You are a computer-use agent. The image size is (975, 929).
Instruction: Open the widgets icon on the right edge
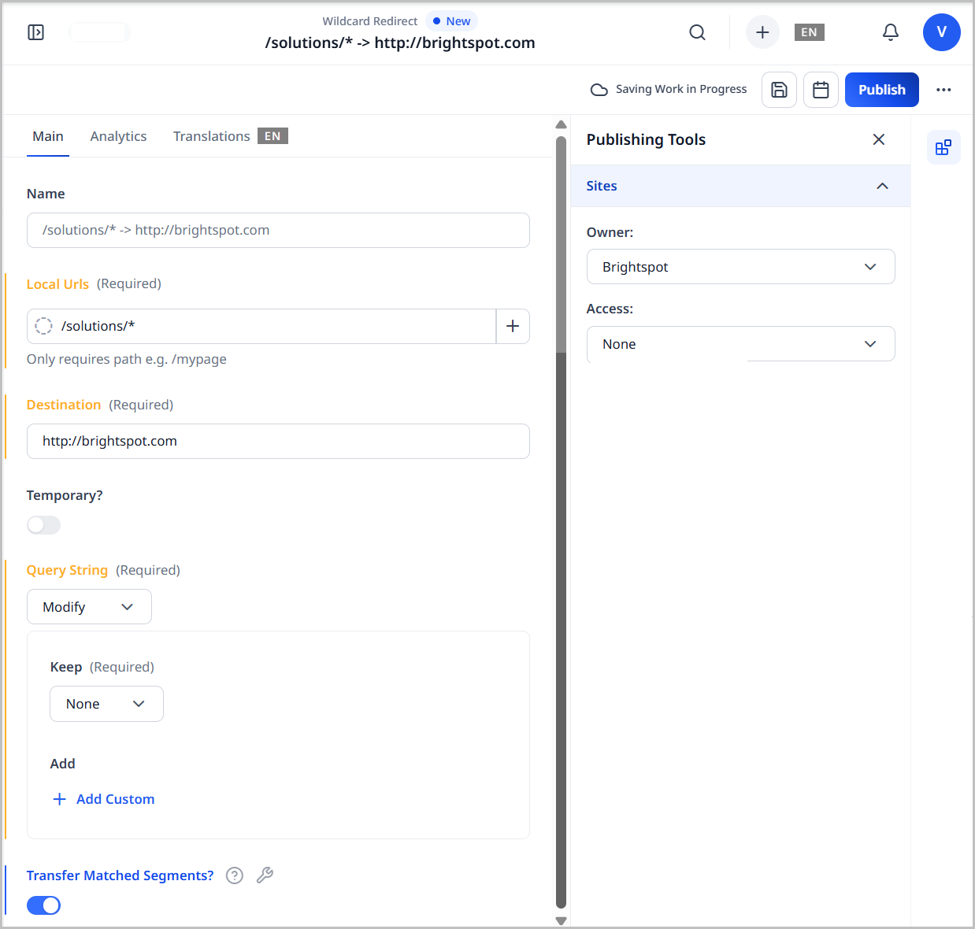[943, 147]
